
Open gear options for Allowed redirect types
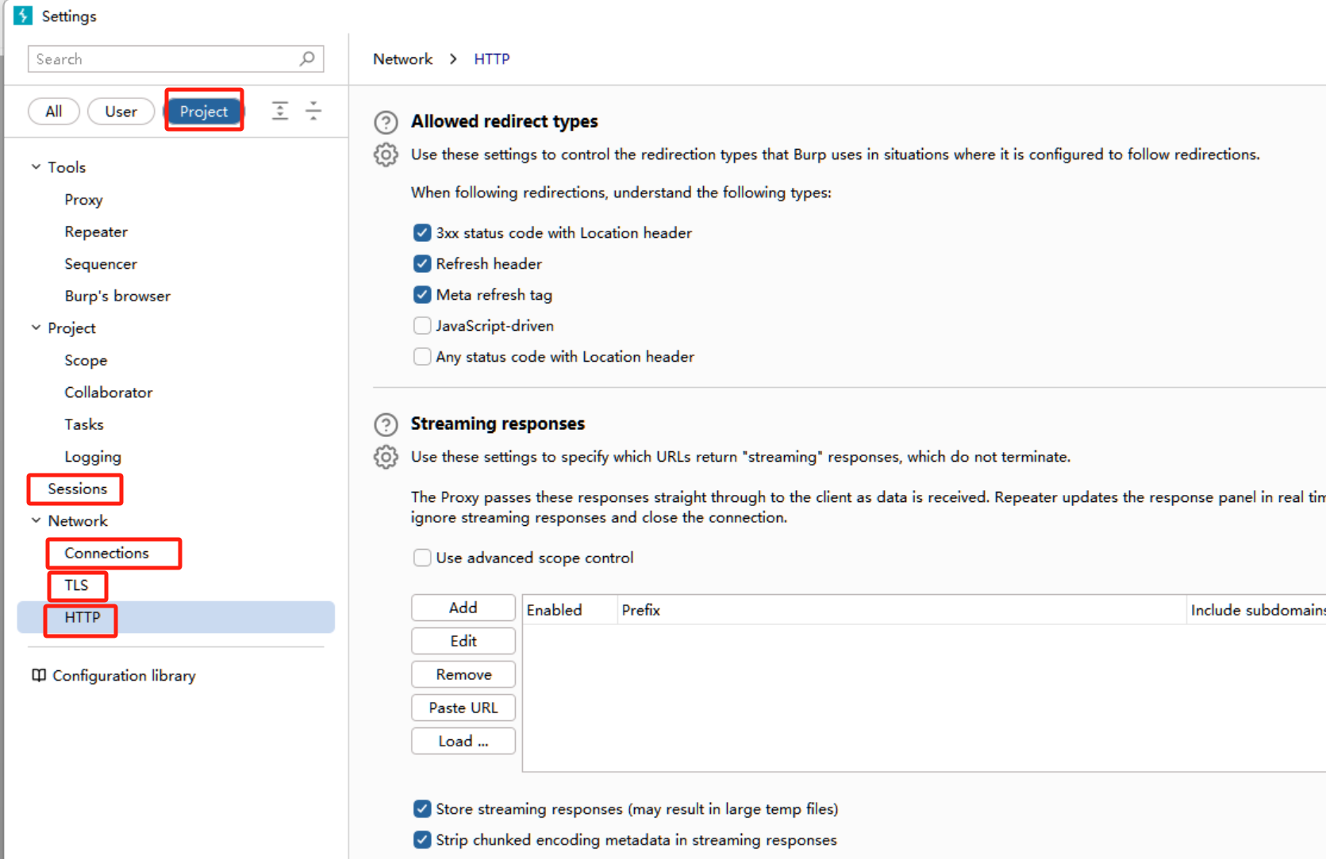386,155
